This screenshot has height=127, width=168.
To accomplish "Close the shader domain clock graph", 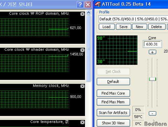I will 82,50.
